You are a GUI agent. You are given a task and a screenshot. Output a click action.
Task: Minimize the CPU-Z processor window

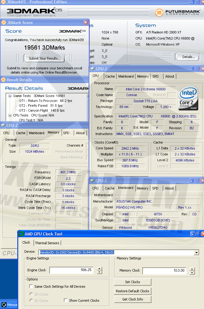(x=192, y=69)
